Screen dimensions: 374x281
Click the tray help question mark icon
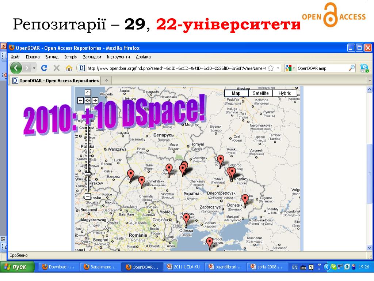(x=311, y=267)
